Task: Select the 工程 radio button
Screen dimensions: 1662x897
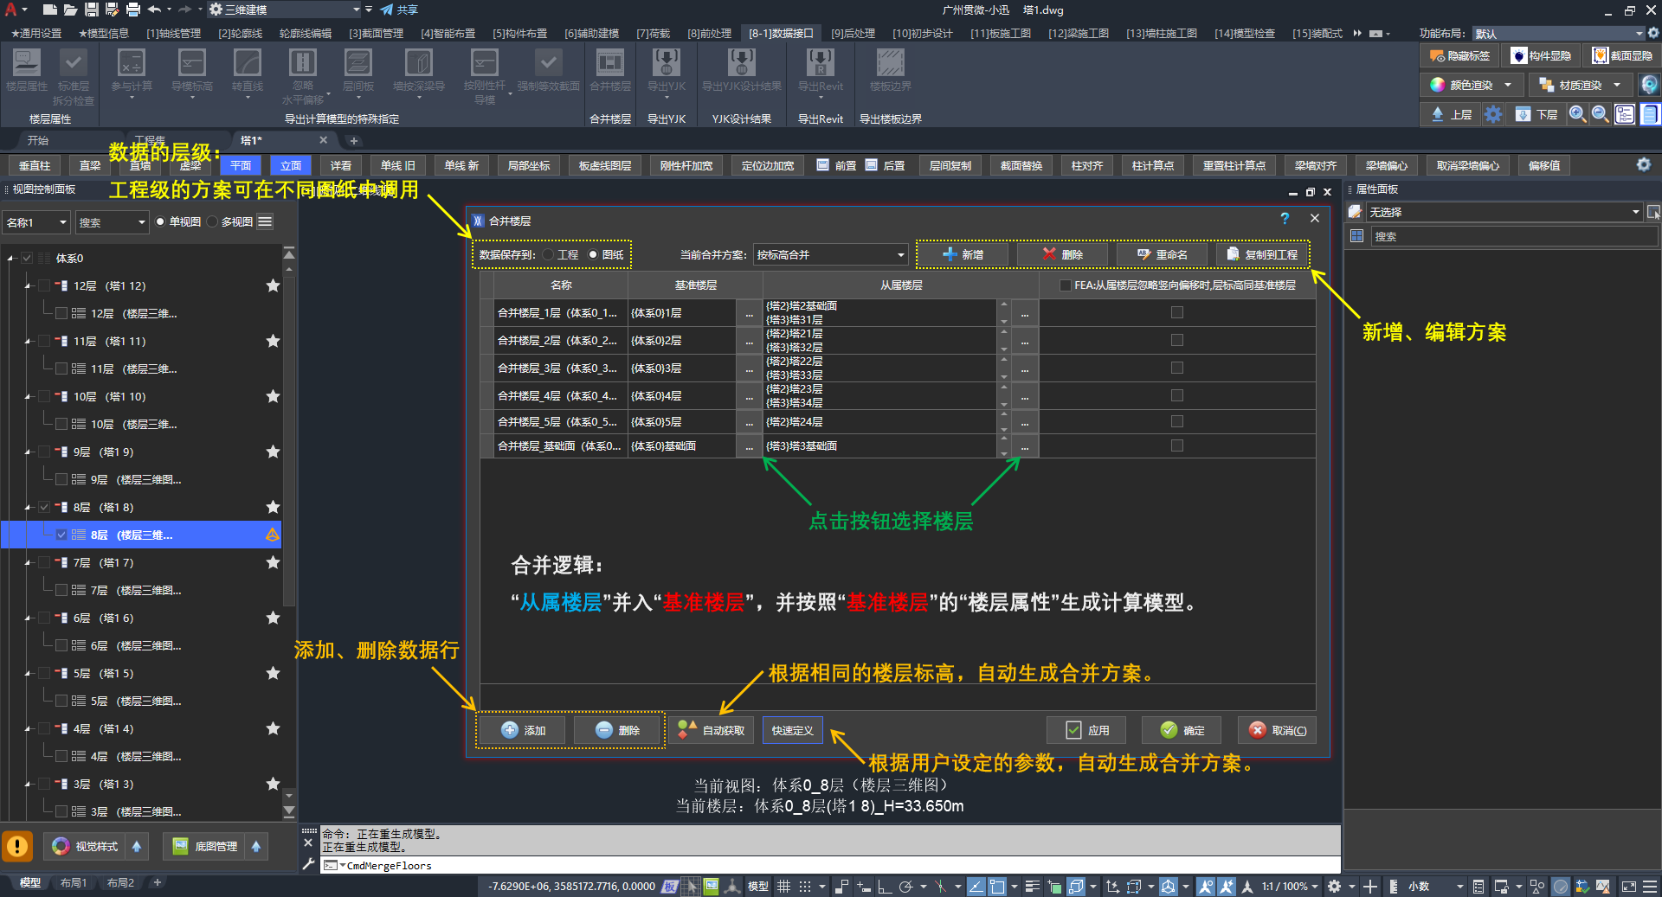Action: point(549,254)
